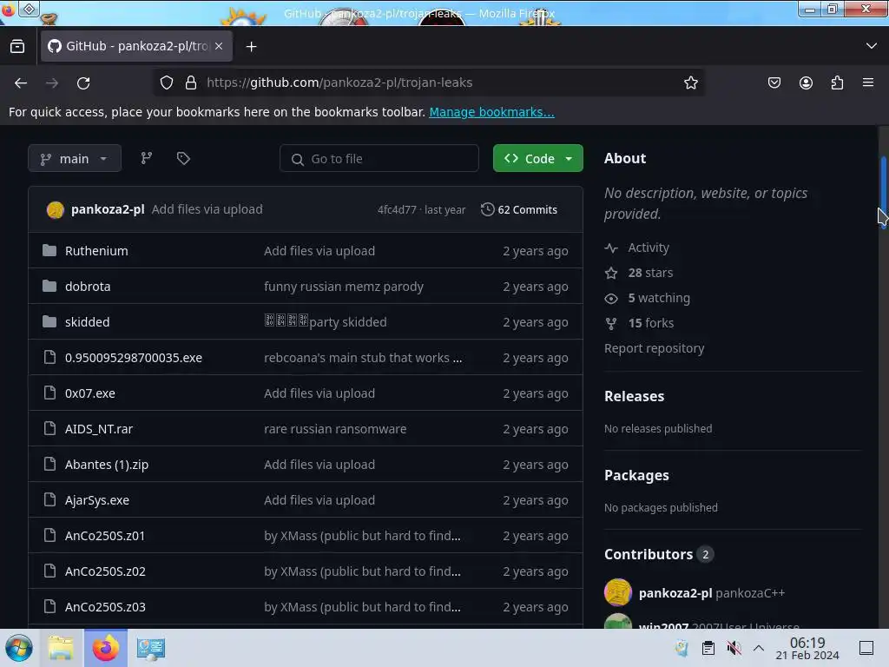Open the dobrota folder
Viewport: 889px width, 667px height.
pyautogui.click(x=88, y=287)
